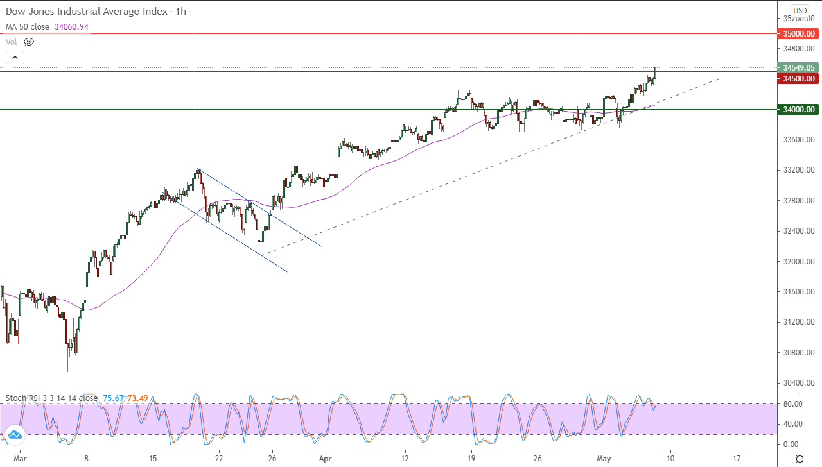Click the 32400.00 price axis value
The width and height of the screenshot is (822, 467).
[x=799, y=231]
